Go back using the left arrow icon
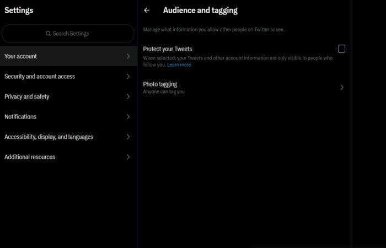Image resolution: width=386 pixels, height=248 pixels. tap(147, 10)
